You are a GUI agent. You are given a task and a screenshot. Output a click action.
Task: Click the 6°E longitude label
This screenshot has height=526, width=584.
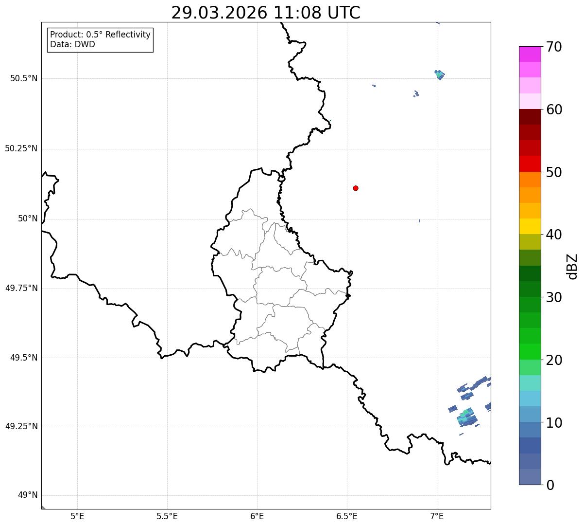point(257,516)
